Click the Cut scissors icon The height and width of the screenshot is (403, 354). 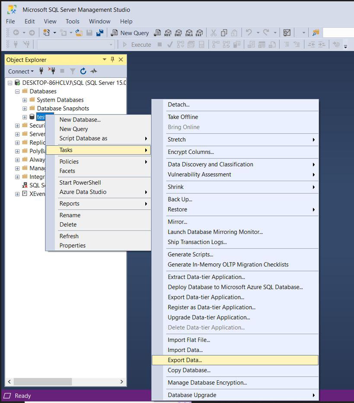[214, 32]
